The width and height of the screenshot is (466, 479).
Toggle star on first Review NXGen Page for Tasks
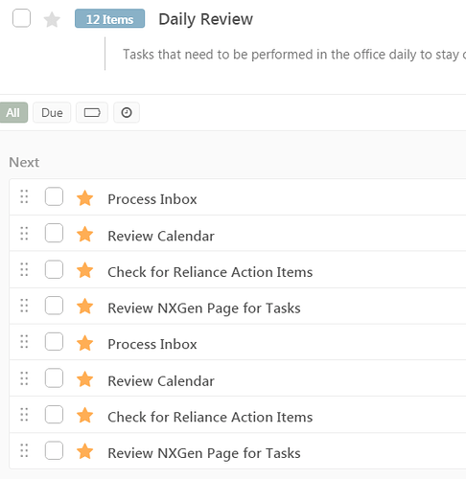pyautogui.click(x=84, y=307)
